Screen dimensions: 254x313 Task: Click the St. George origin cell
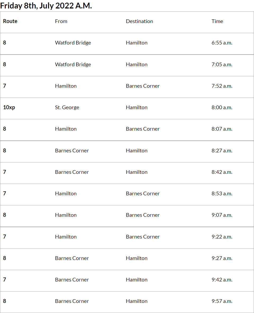click(67, 108)
